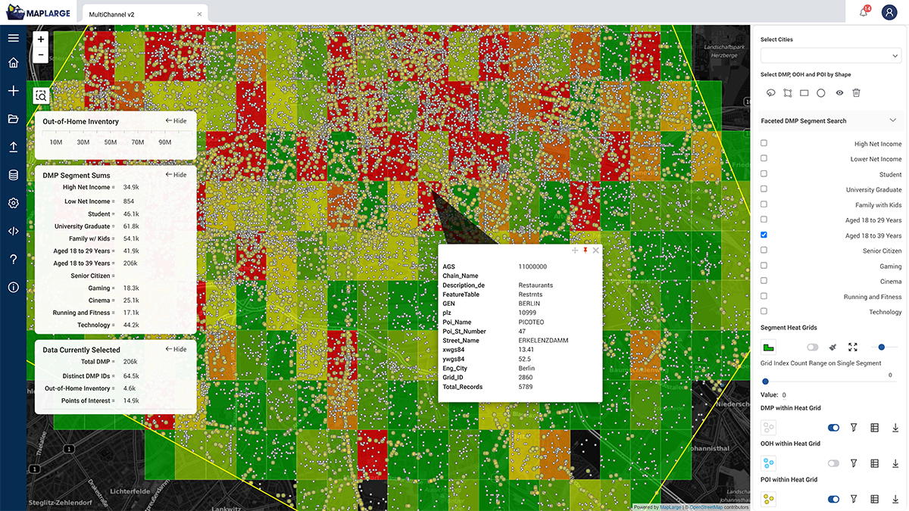The image size is (909, 511).
Task: Choose the polygon shape selection tool
Action: [788, 92]
